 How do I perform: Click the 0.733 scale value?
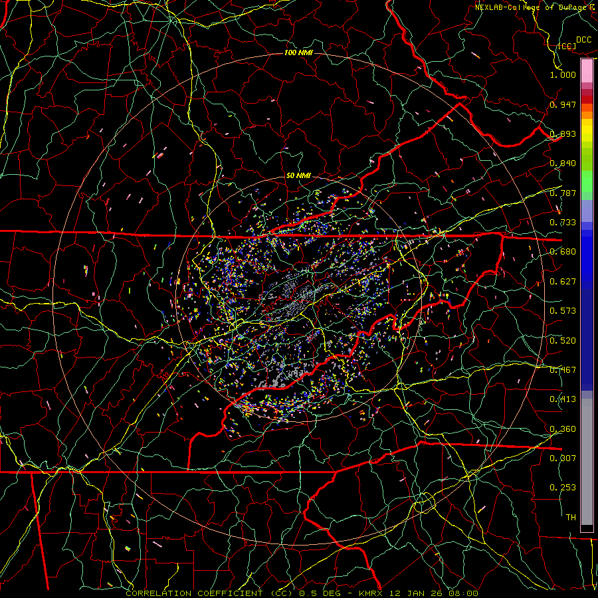[x=563, y=223]
